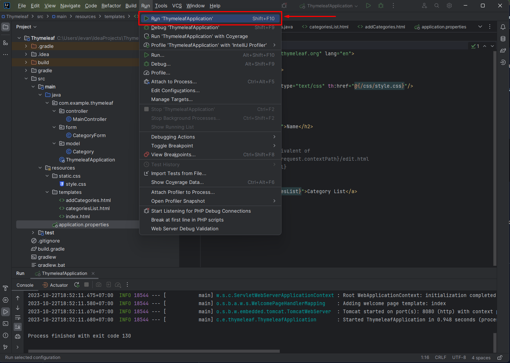Click the PHP debug listening icon in title bar
Image resolution: width=510 pixels, height=363 pixels.
tap(284, 6)
